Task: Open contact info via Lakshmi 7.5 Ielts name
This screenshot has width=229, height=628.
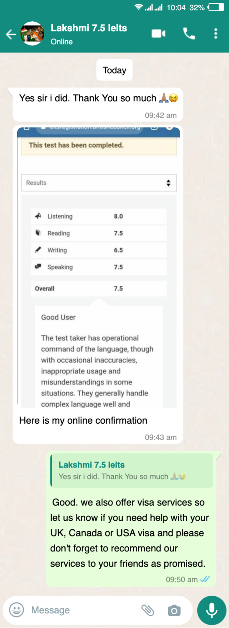Action: pos(89,28)
